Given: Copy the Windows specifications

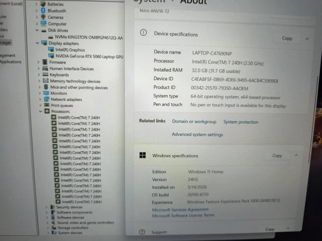Looking at the screenshot, I should [x=277, y=156].
